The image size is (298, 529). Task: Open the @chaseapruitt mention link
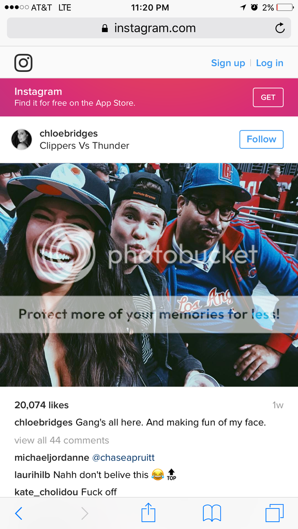123,458
